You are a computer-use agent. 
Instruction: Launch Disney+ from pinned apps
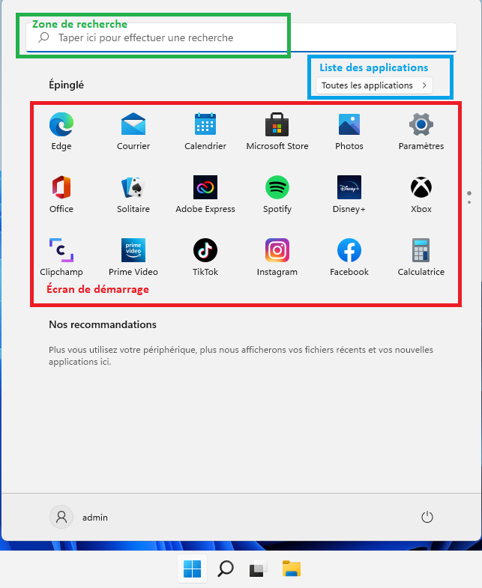click(x=349, y=187)
